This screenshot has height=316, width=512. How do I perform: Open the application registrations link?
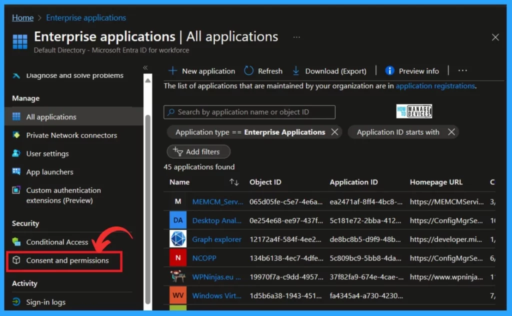(x=435, y=86)
